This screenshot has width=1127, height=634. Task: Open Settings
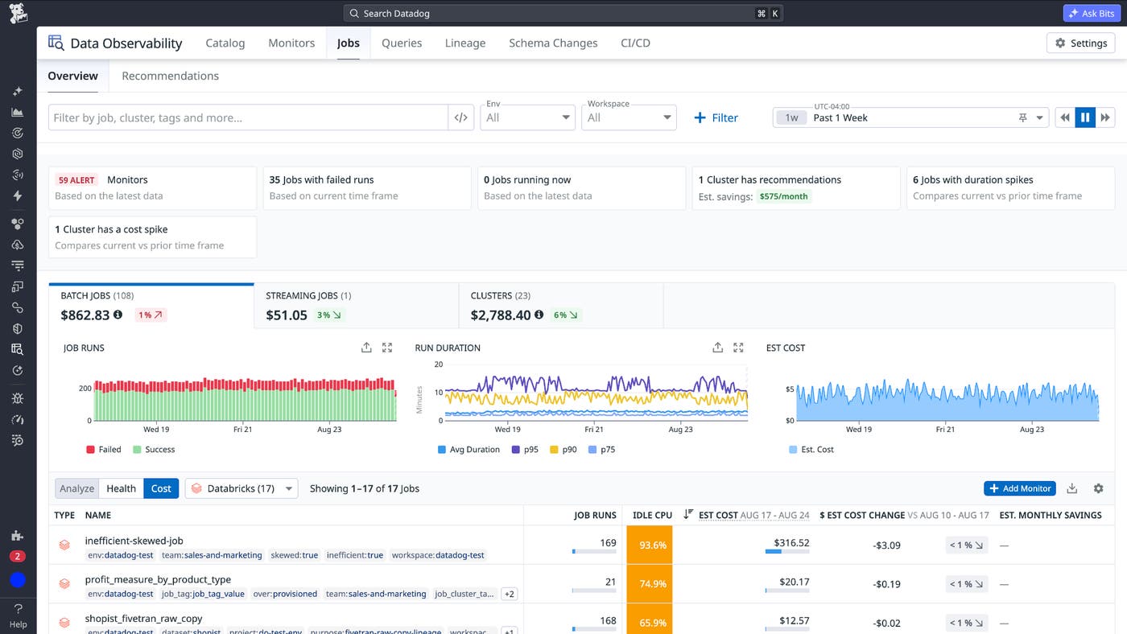pyautogui.click(x=1080, y=43)
